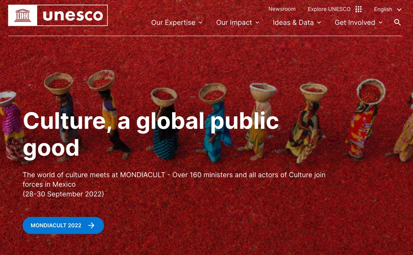Viewport: 413px width, 255px height.
Task: Click the Culture, a global public good headline
Action: 151,135
